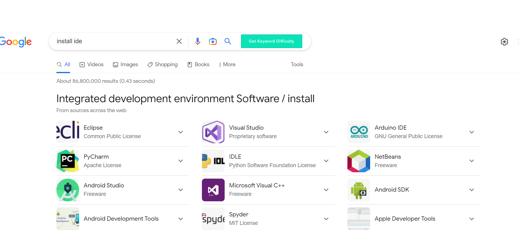Open search by image camera icon
The height and width of the screenshot is (230, 519).
pos(213,41)
